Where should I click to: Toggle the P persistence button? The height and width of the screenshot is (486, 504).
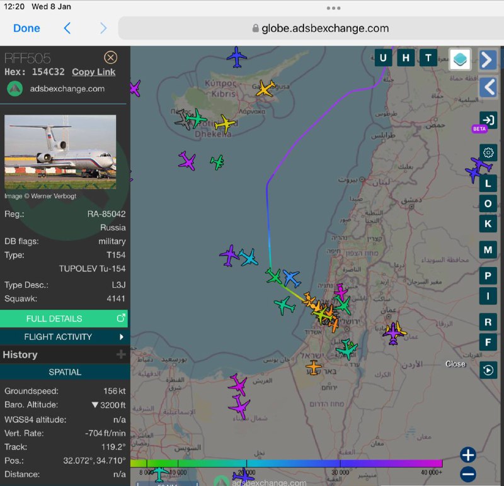488,276
